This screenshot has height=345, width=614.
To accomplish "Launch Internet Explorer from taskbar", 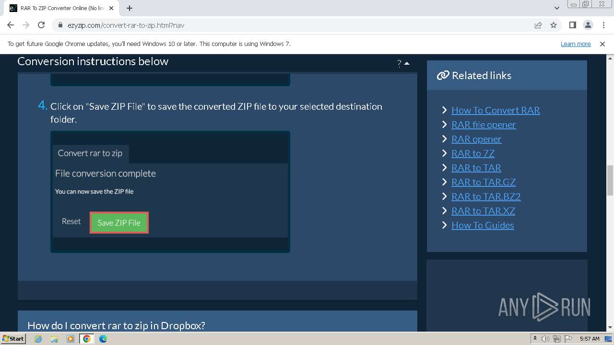I will click(38, 339).
